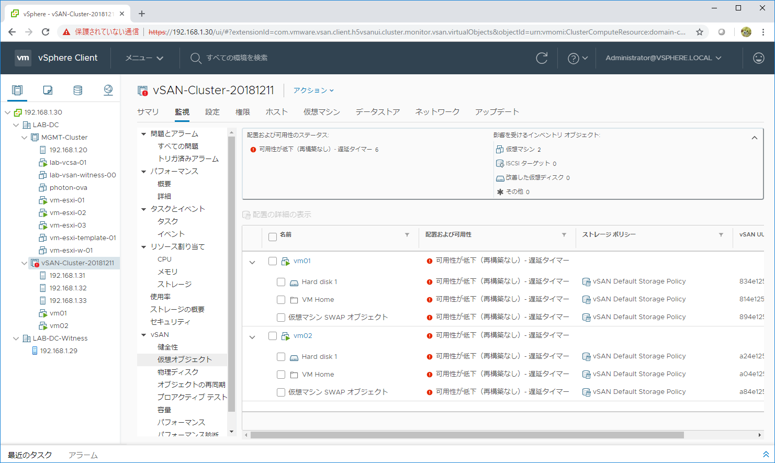Viewport: 775px width, 463px height.
Task: Switch to the 設定 tab
Action: (x=212, y=112)
